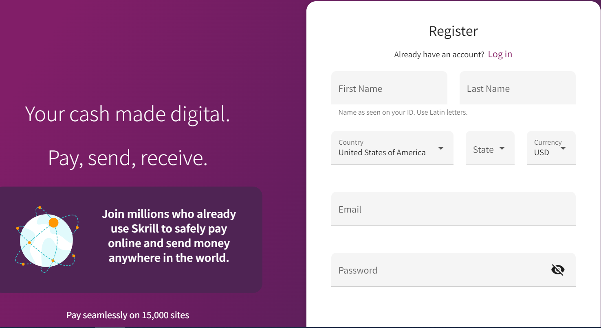
Task: Click the "Pay, send, receive." tagline
Action: point(128,158)
